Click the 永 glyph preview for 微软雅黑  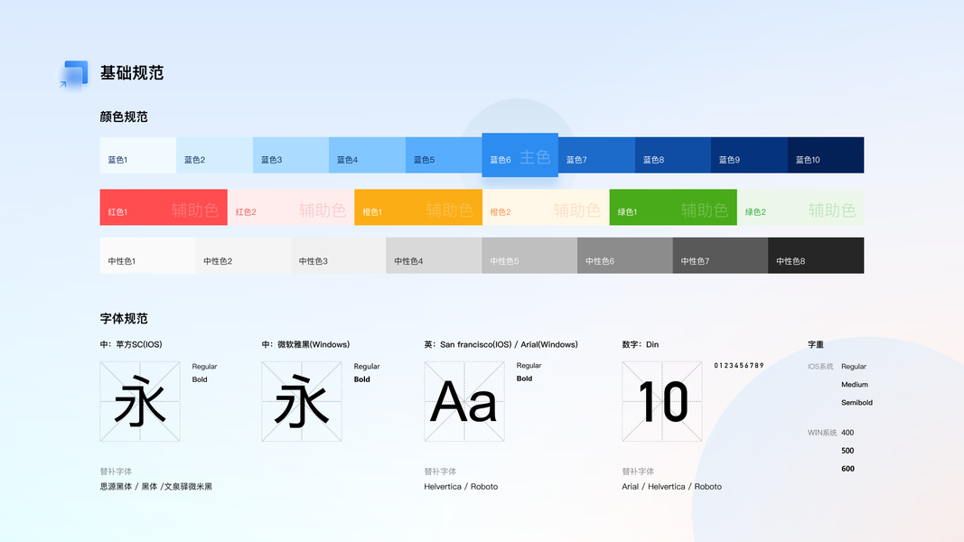(302, 401)
